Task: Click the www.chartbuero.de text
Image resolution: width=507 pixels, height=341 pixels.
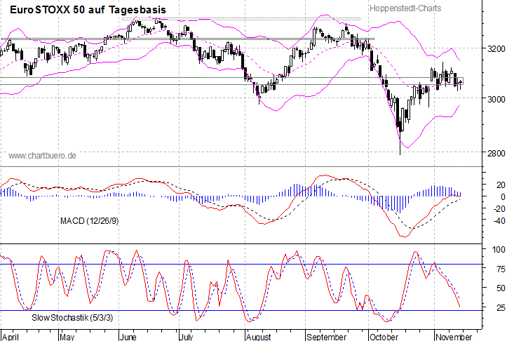Action: click(x=42, y=156)
